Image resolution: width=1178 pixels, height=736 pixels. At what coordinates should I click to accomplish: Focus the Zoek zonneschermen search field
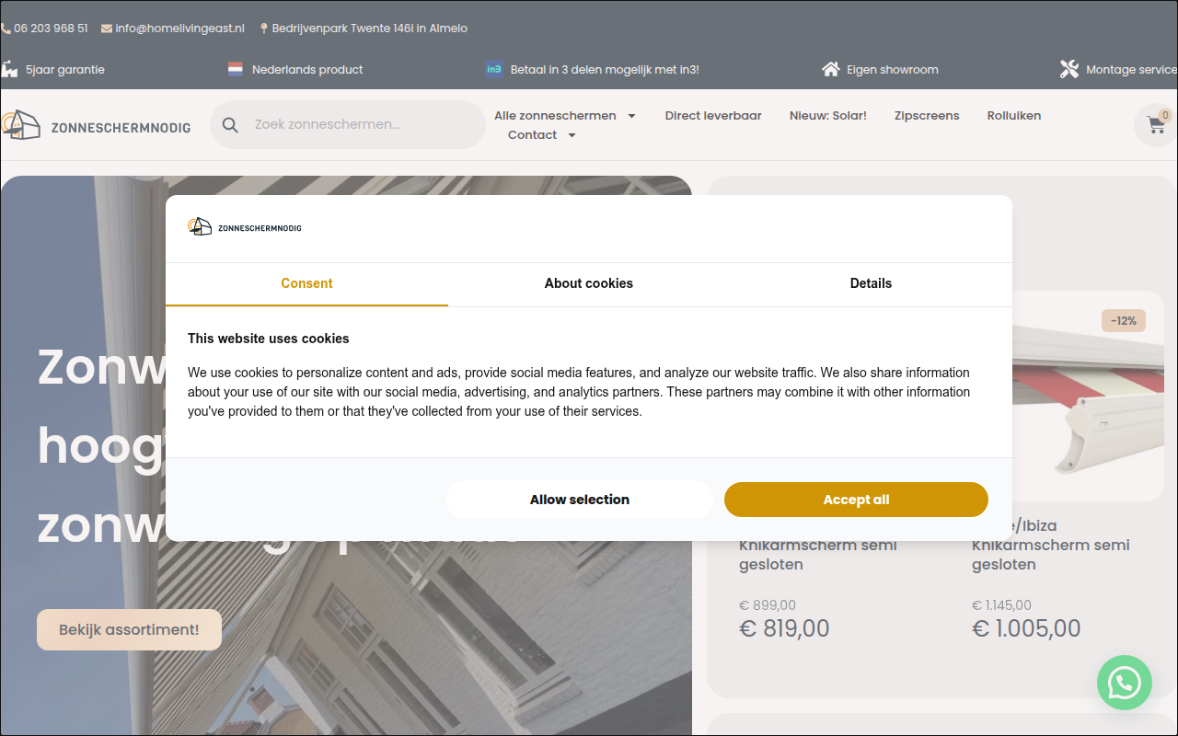point(348,125)
